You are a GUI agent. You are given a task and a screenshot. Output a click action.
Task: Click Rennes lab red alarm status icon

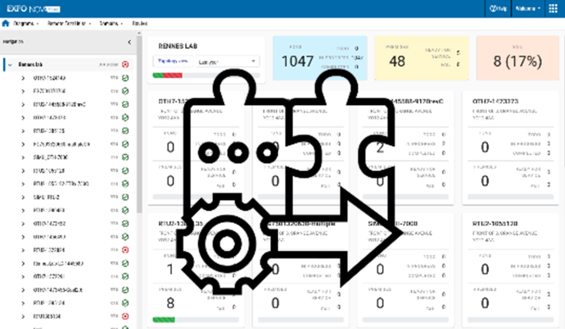[125, 65]
